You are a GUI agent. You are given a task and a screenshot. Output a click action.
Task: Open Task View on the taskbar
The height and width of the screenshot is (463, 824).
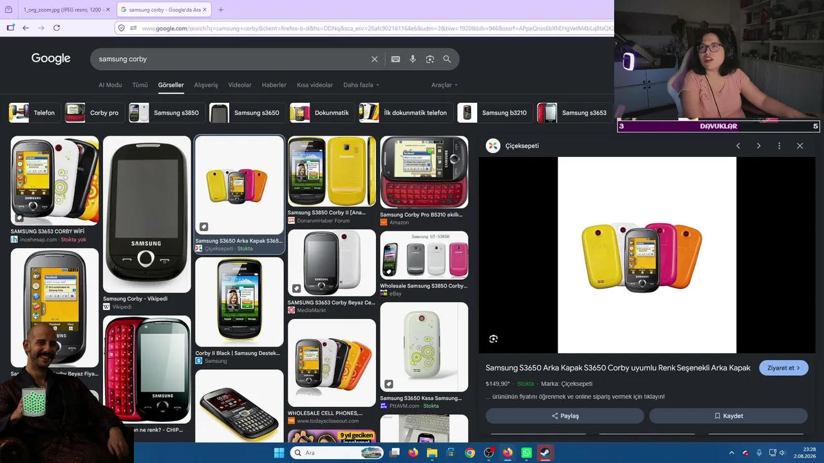(x=395, y=453)
